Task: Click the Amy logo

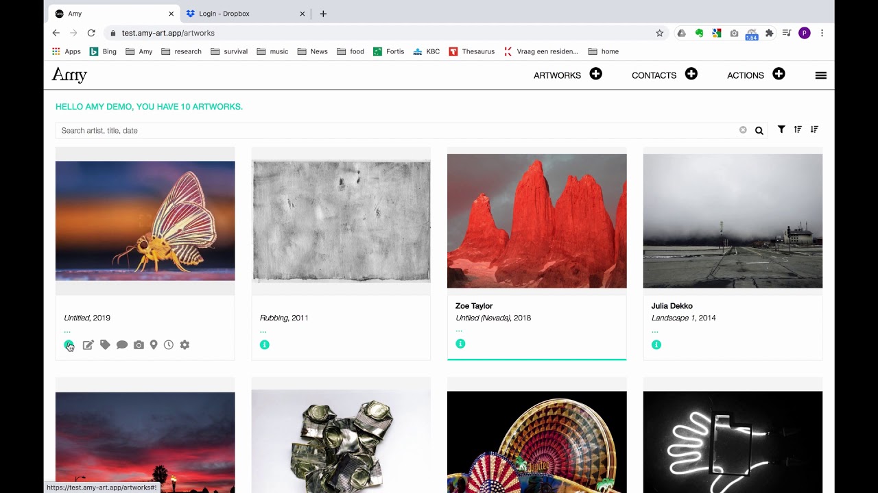Action: pyautogui.click(x=70, y=75)
